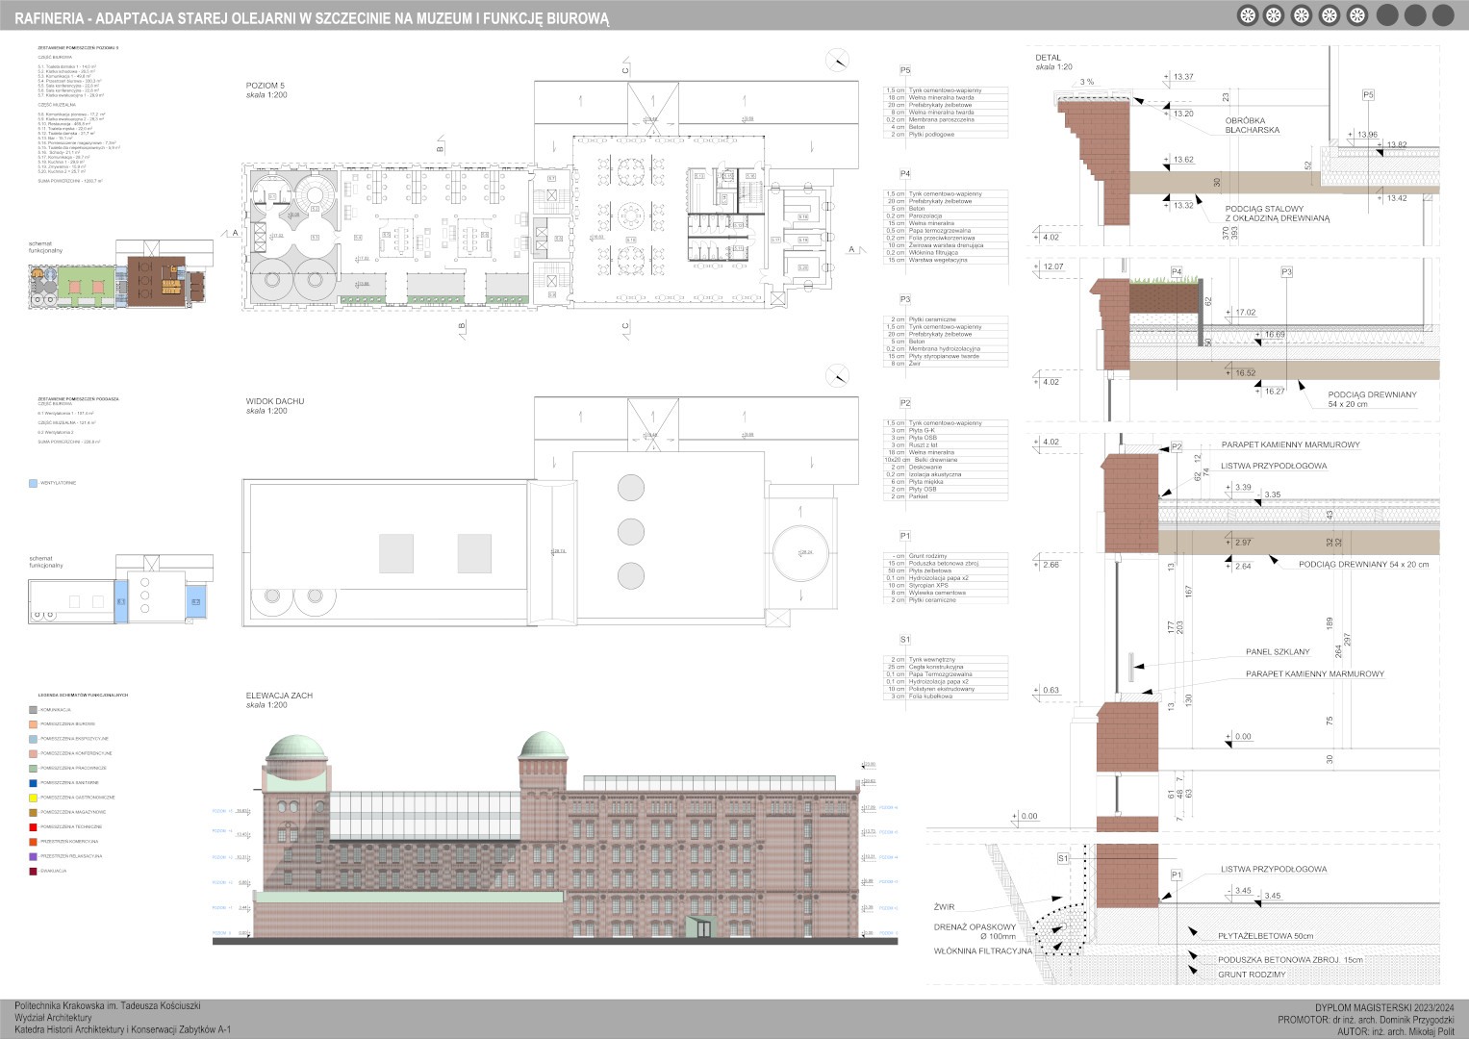Select the S1 label box in the layer list
This screenshot has width=1469, height=1039.
pyautogui.click(x=904, y=639)
